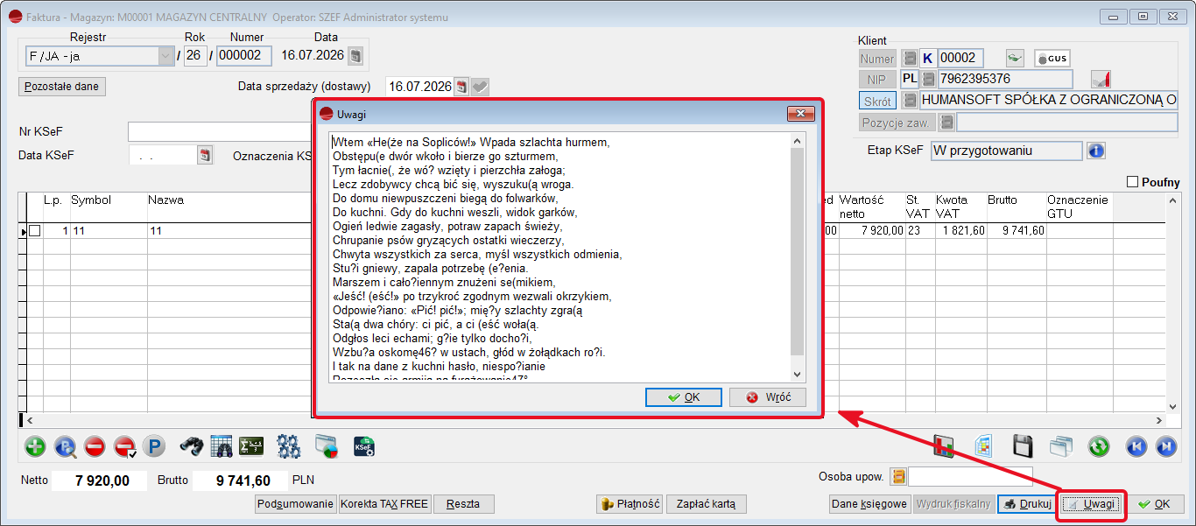1196x526 pixels.
Task: Open the blue info icon by Etap KSeF
Action: coord(1096,151)
